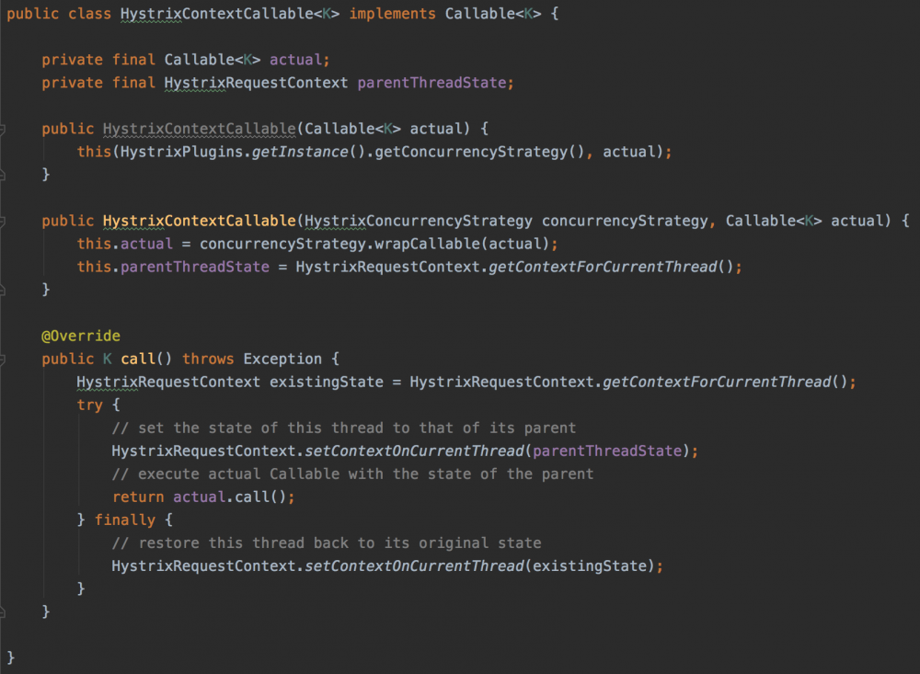Click the "execute actual Callable" comment

pyautogui.click(x=352, y=474)
